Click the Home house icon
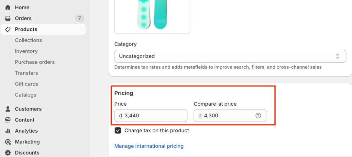352x157 pixels. pos(8,8)
